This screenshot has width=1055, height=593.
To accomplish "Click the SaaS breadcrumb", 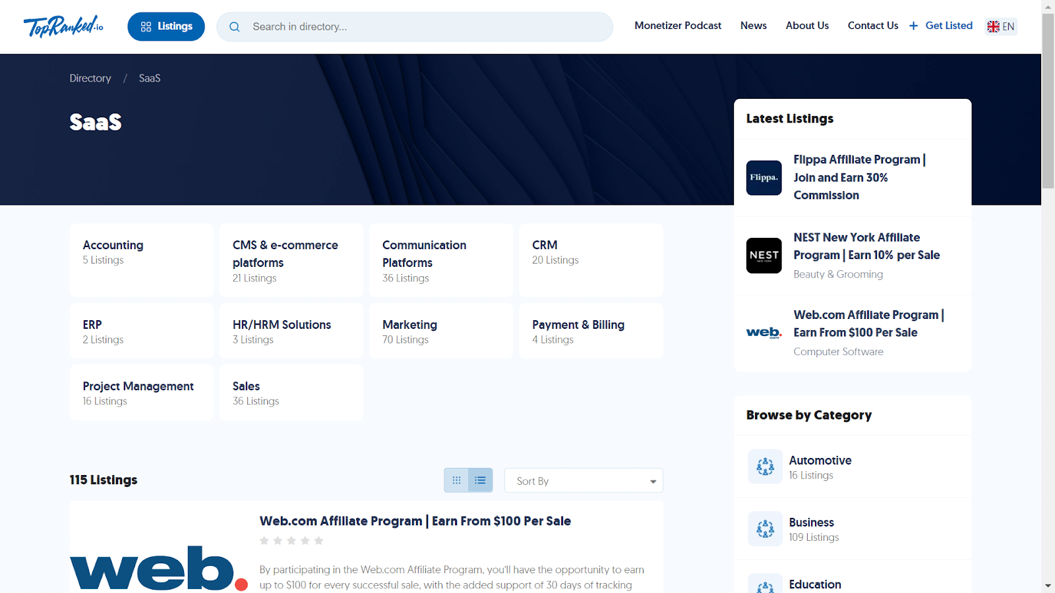I will 150,78.
